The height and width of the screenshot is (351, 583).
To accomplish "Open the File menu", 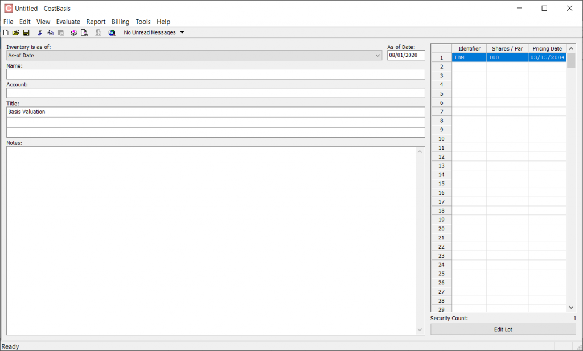I will [x=8, y=22].
